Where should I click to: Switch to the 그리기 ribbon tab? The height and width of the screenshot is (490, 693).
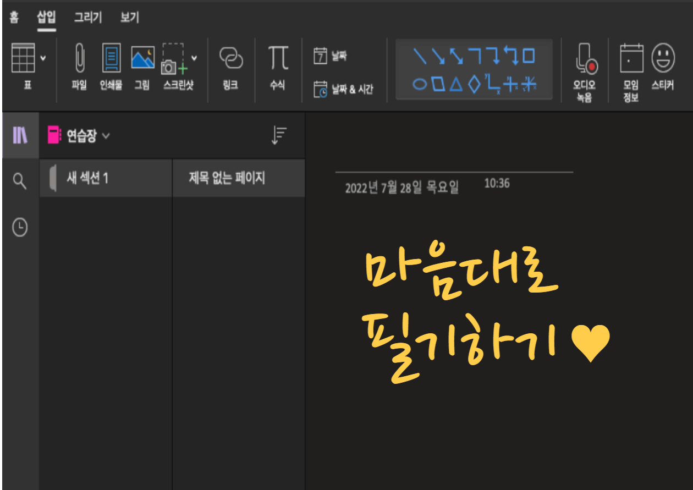pyautogui.click(x=87, y=18)
